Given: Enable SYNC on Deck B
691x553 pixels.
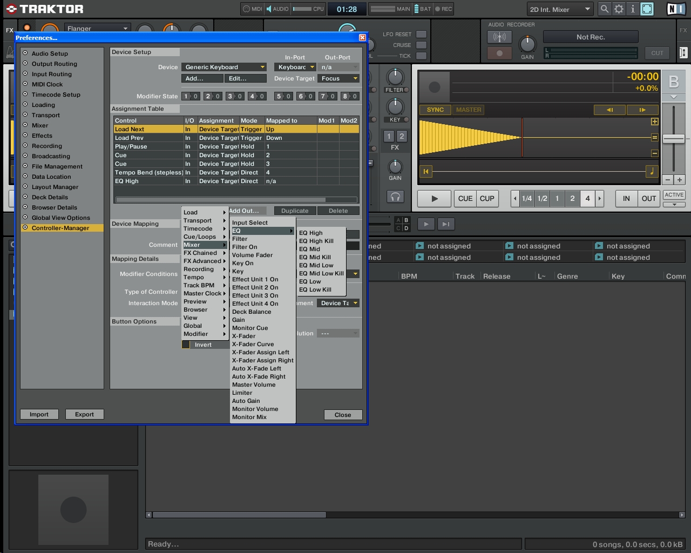Looking at the screenshot, I should click(x=435, y=110).
